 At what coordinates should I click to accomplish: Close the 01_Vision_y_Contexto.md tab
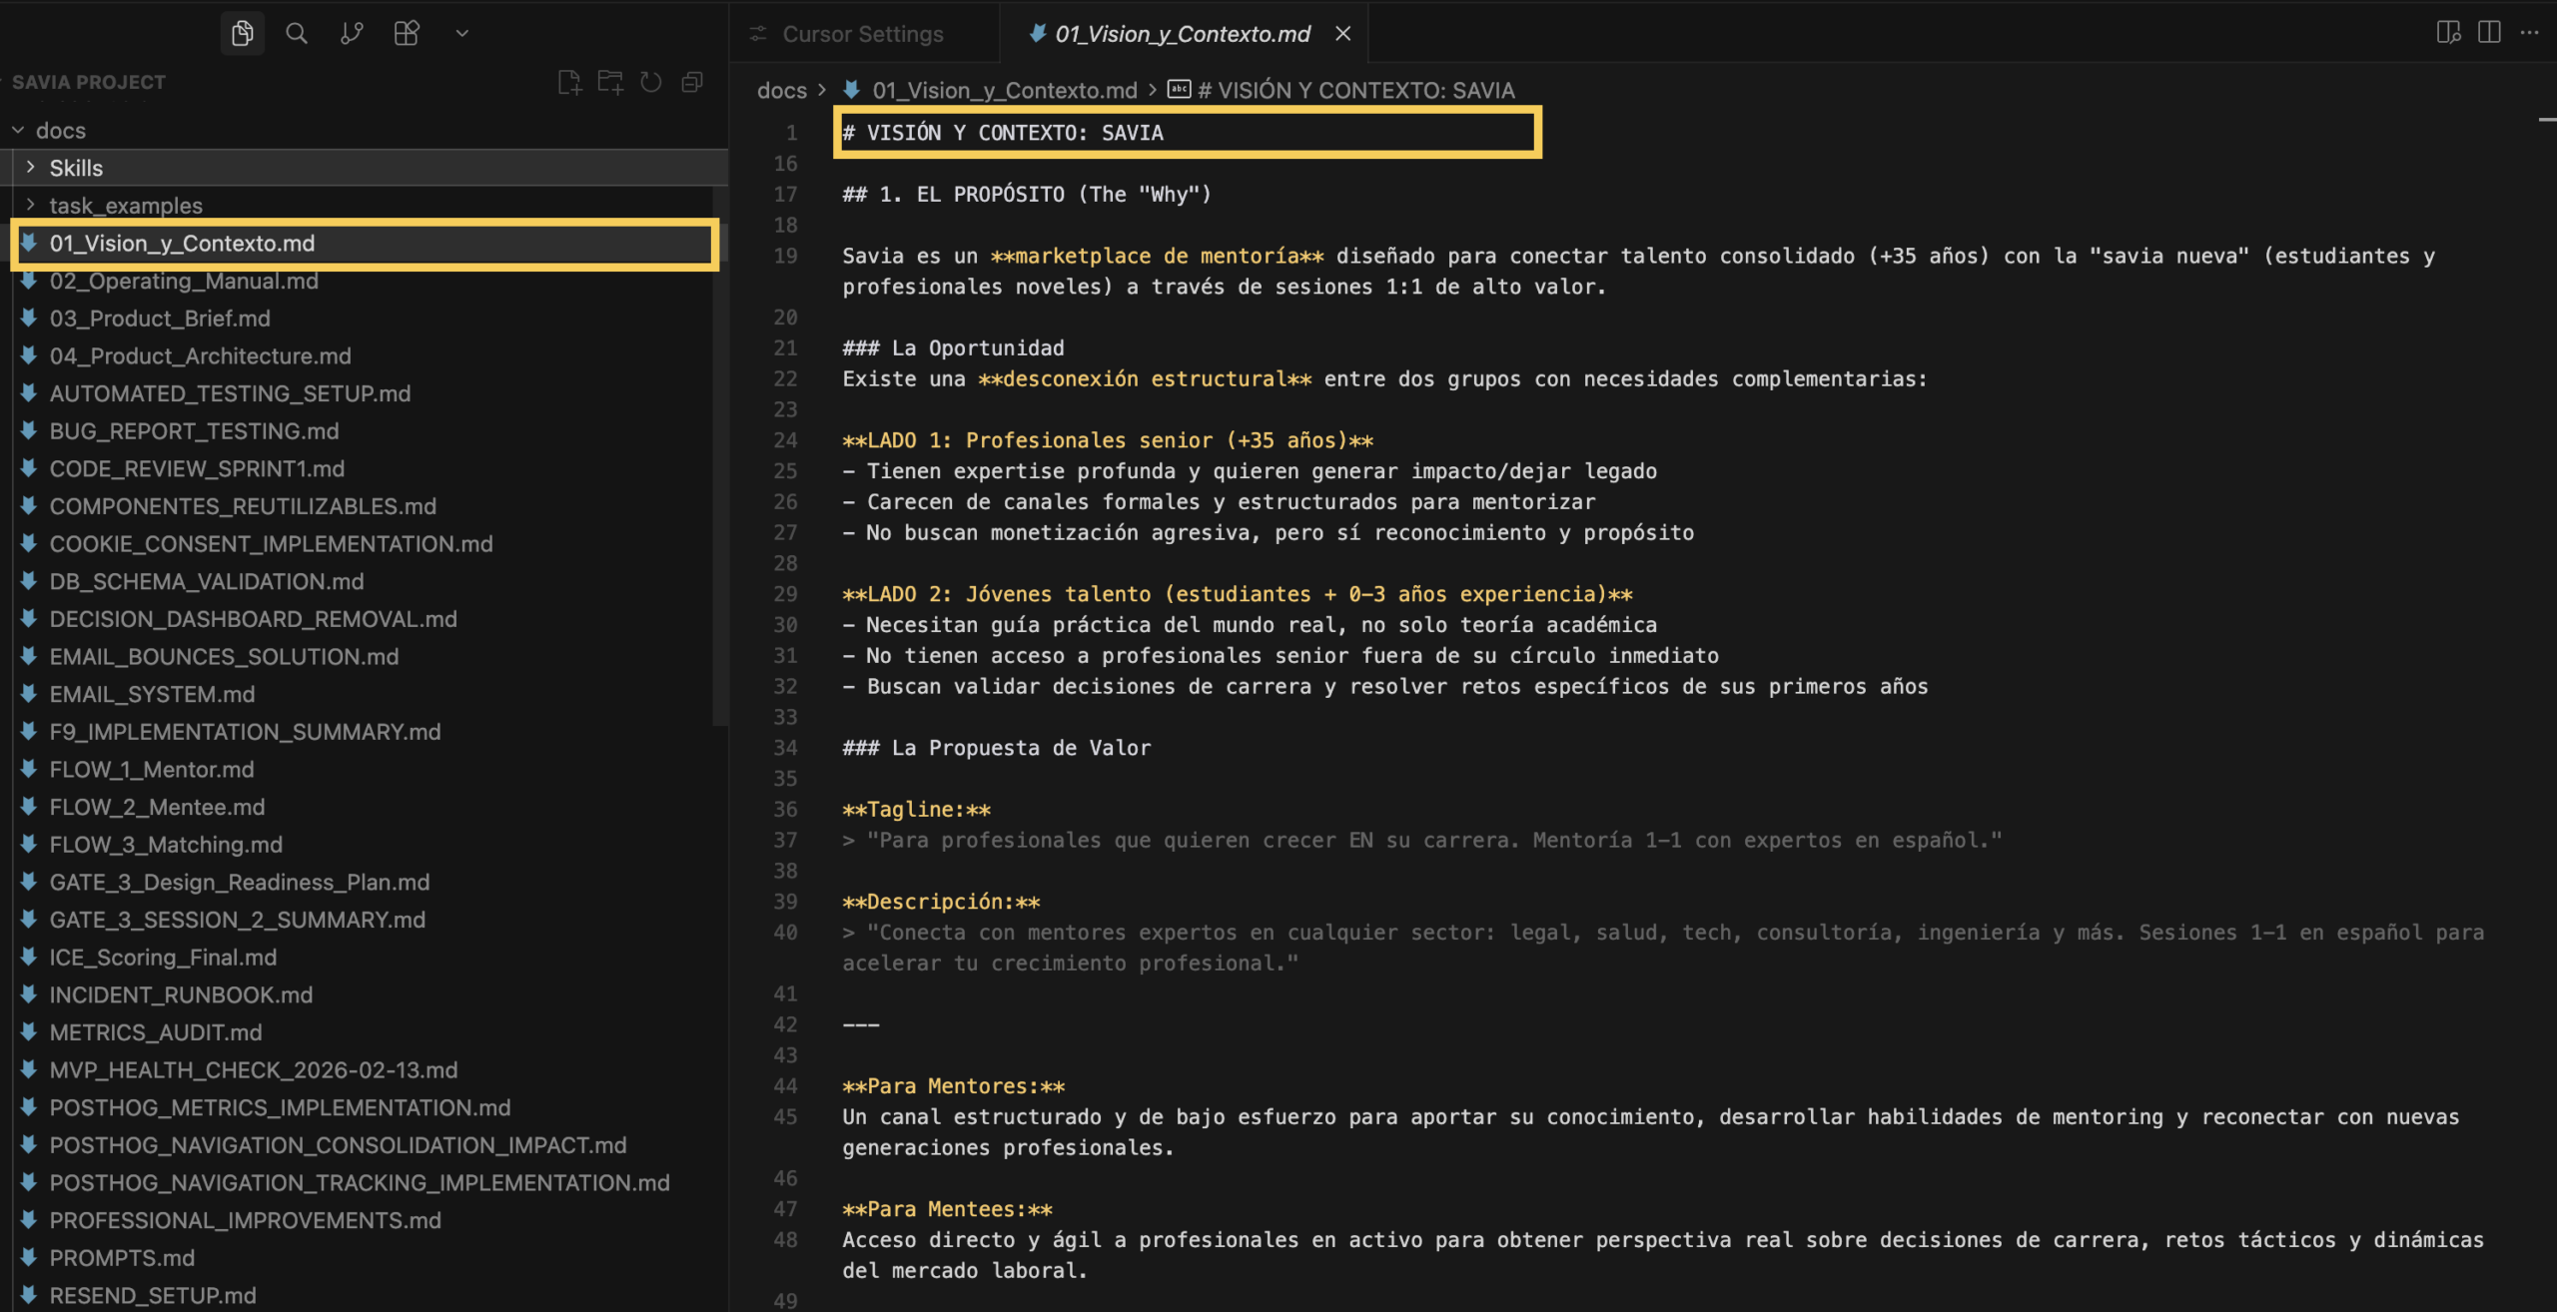coord(1343,34)
